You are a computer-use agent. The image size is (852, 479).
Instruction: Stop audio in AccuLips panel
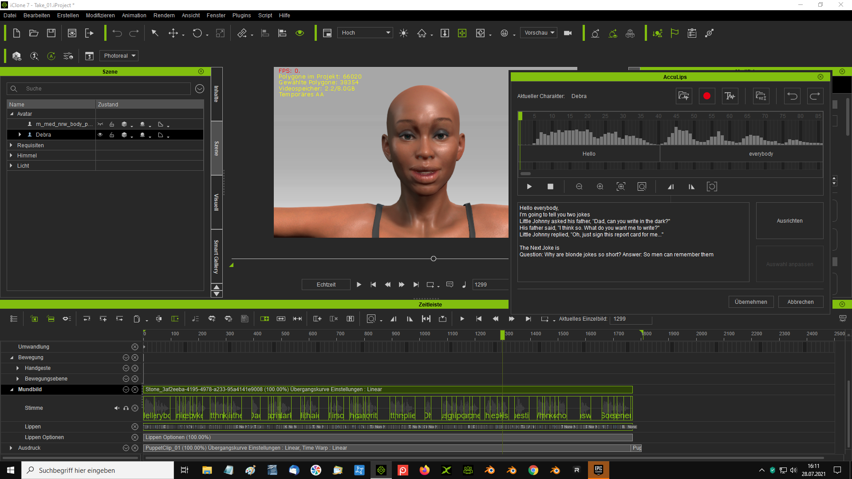550,187
